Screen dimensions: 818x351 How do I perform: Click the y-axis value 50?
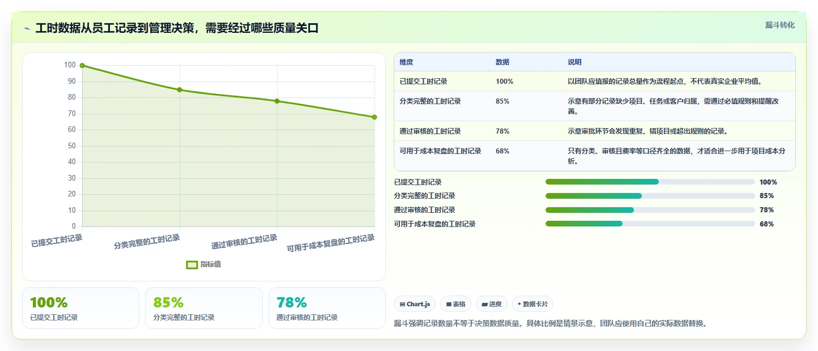coord(71,146)
